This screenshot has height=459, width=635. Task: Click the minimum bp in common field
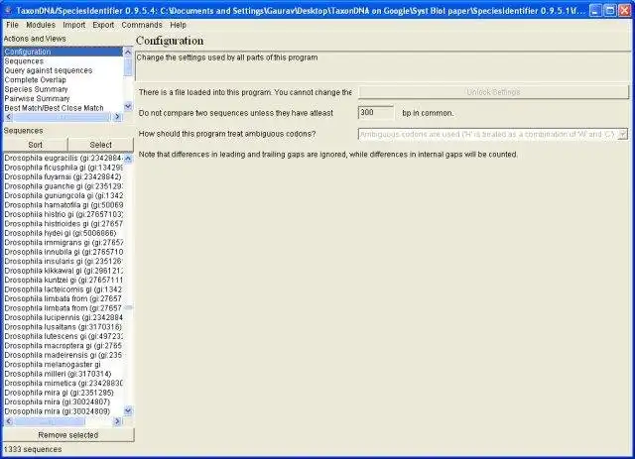pyautogui.click(x=376, y=113)
